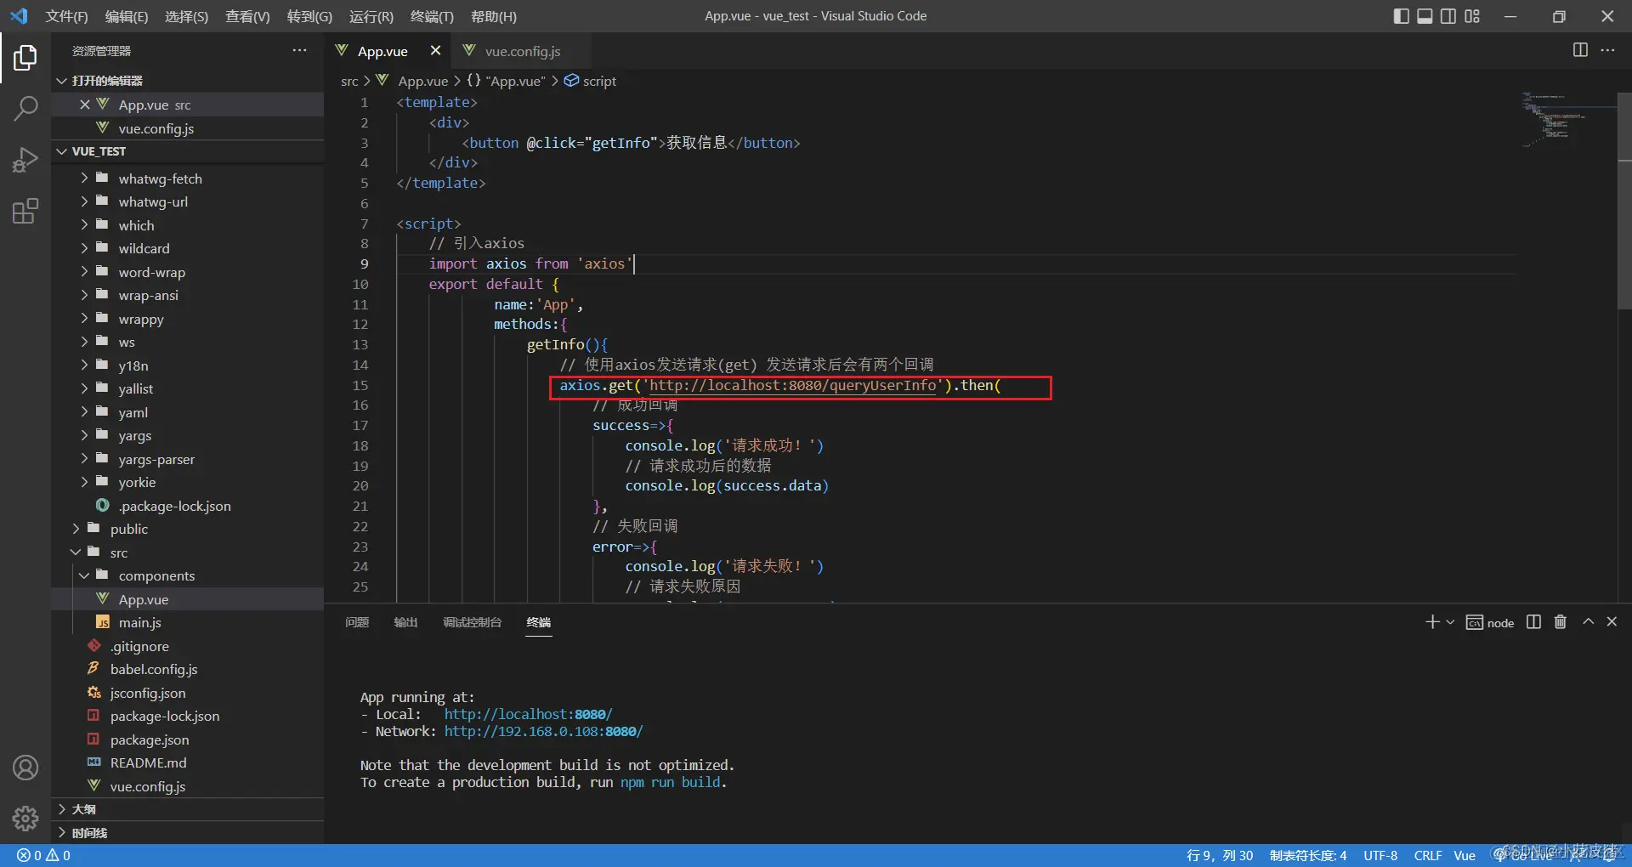This screenshot has width=1632, height=867.
Task: Close the App.vue editor tab
Action: (x=435, y=50)
